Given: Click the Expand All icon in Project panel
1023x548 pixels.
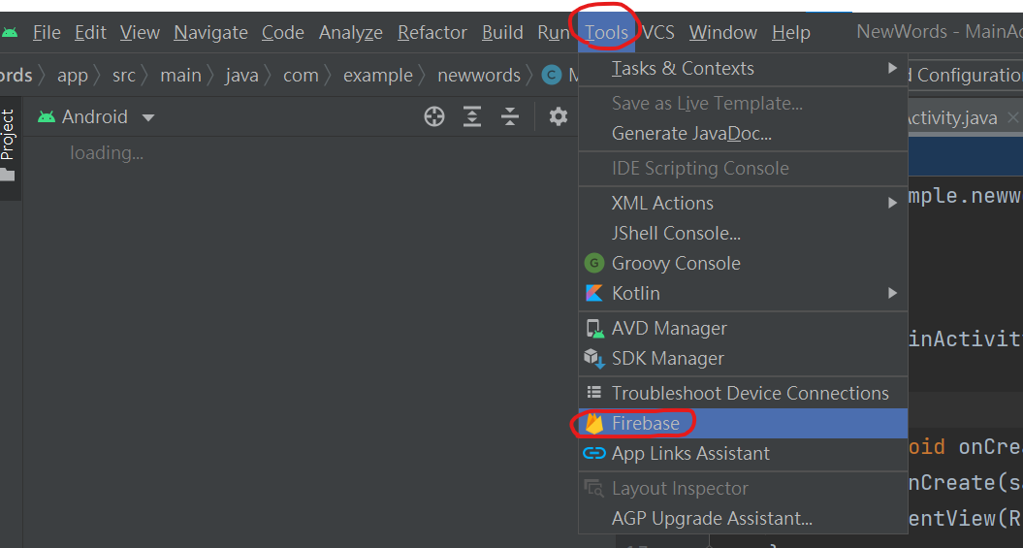Looking at the screenshot, I should click(x=471, y=116).
